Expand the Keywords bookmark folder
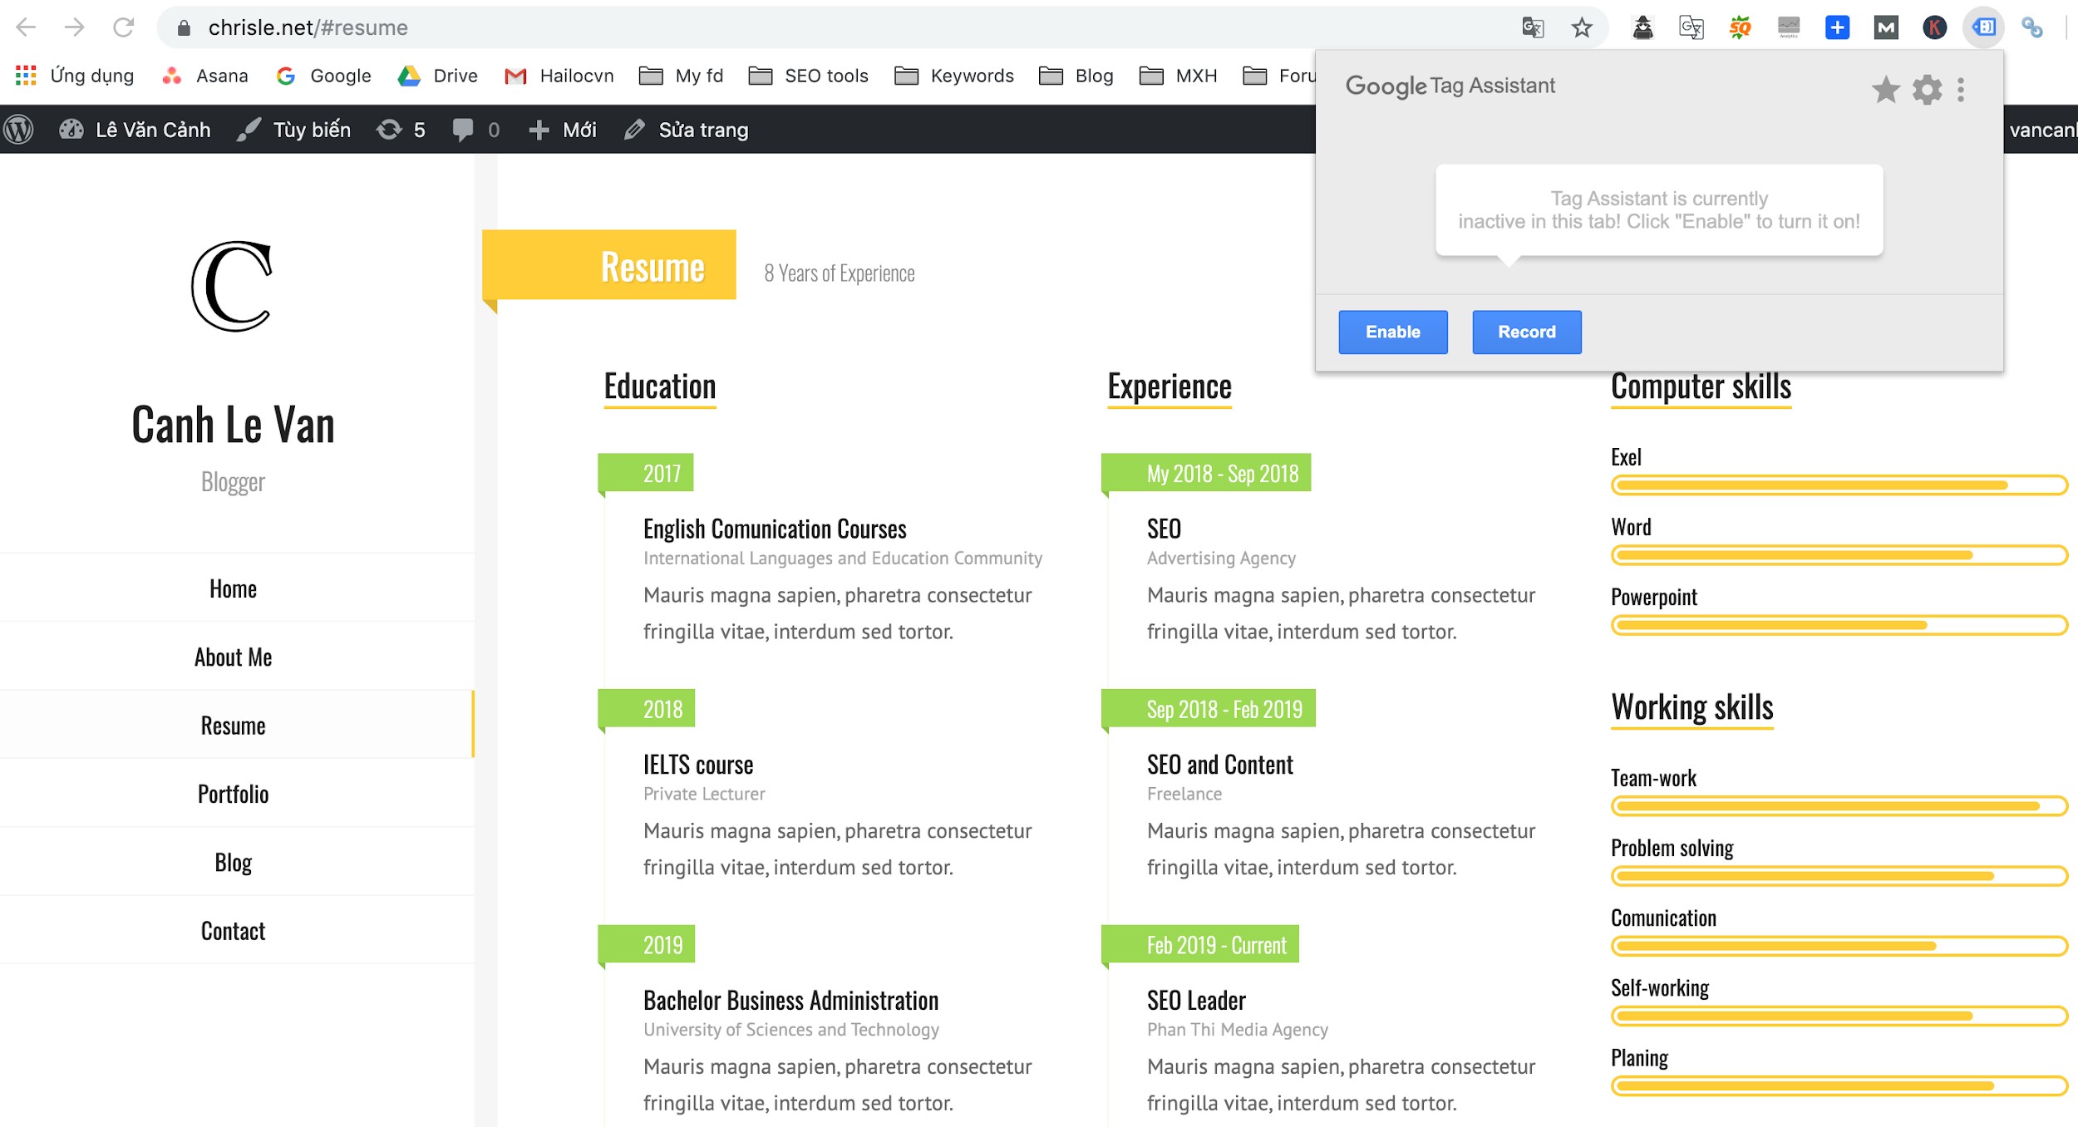The width and height of the screenshot is (2078, 1127). [953, 76]
